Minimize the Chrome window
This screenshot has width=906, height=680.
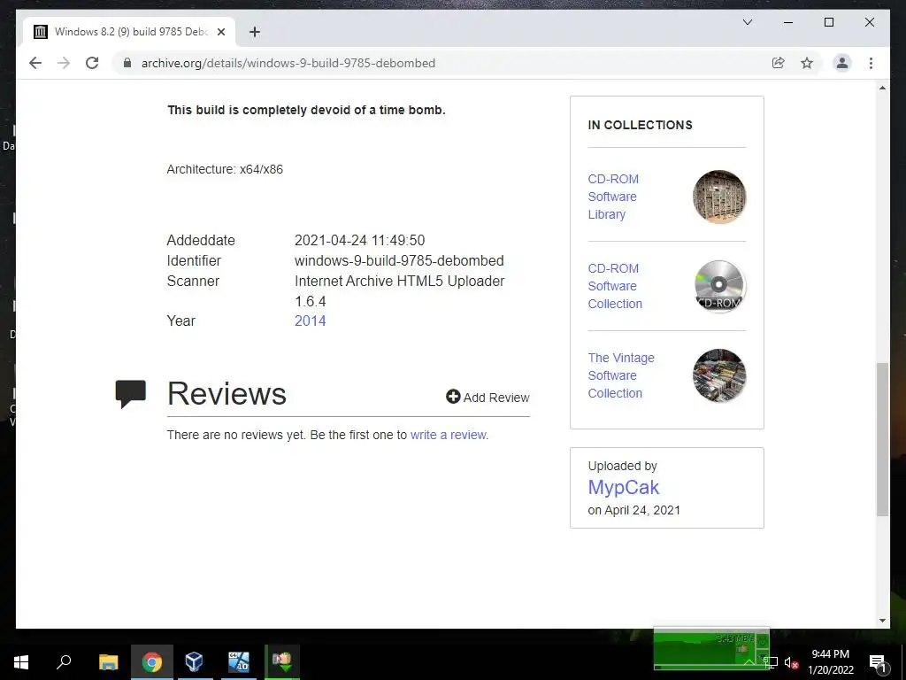click(x=788, y=22)
